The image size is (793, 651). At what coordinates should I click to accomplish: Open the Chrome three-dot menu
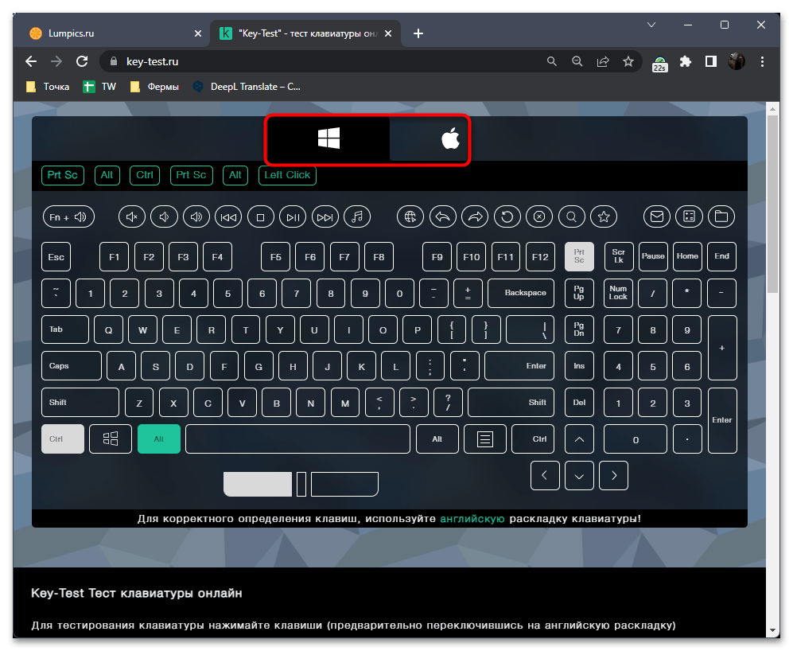pos(762,61)
